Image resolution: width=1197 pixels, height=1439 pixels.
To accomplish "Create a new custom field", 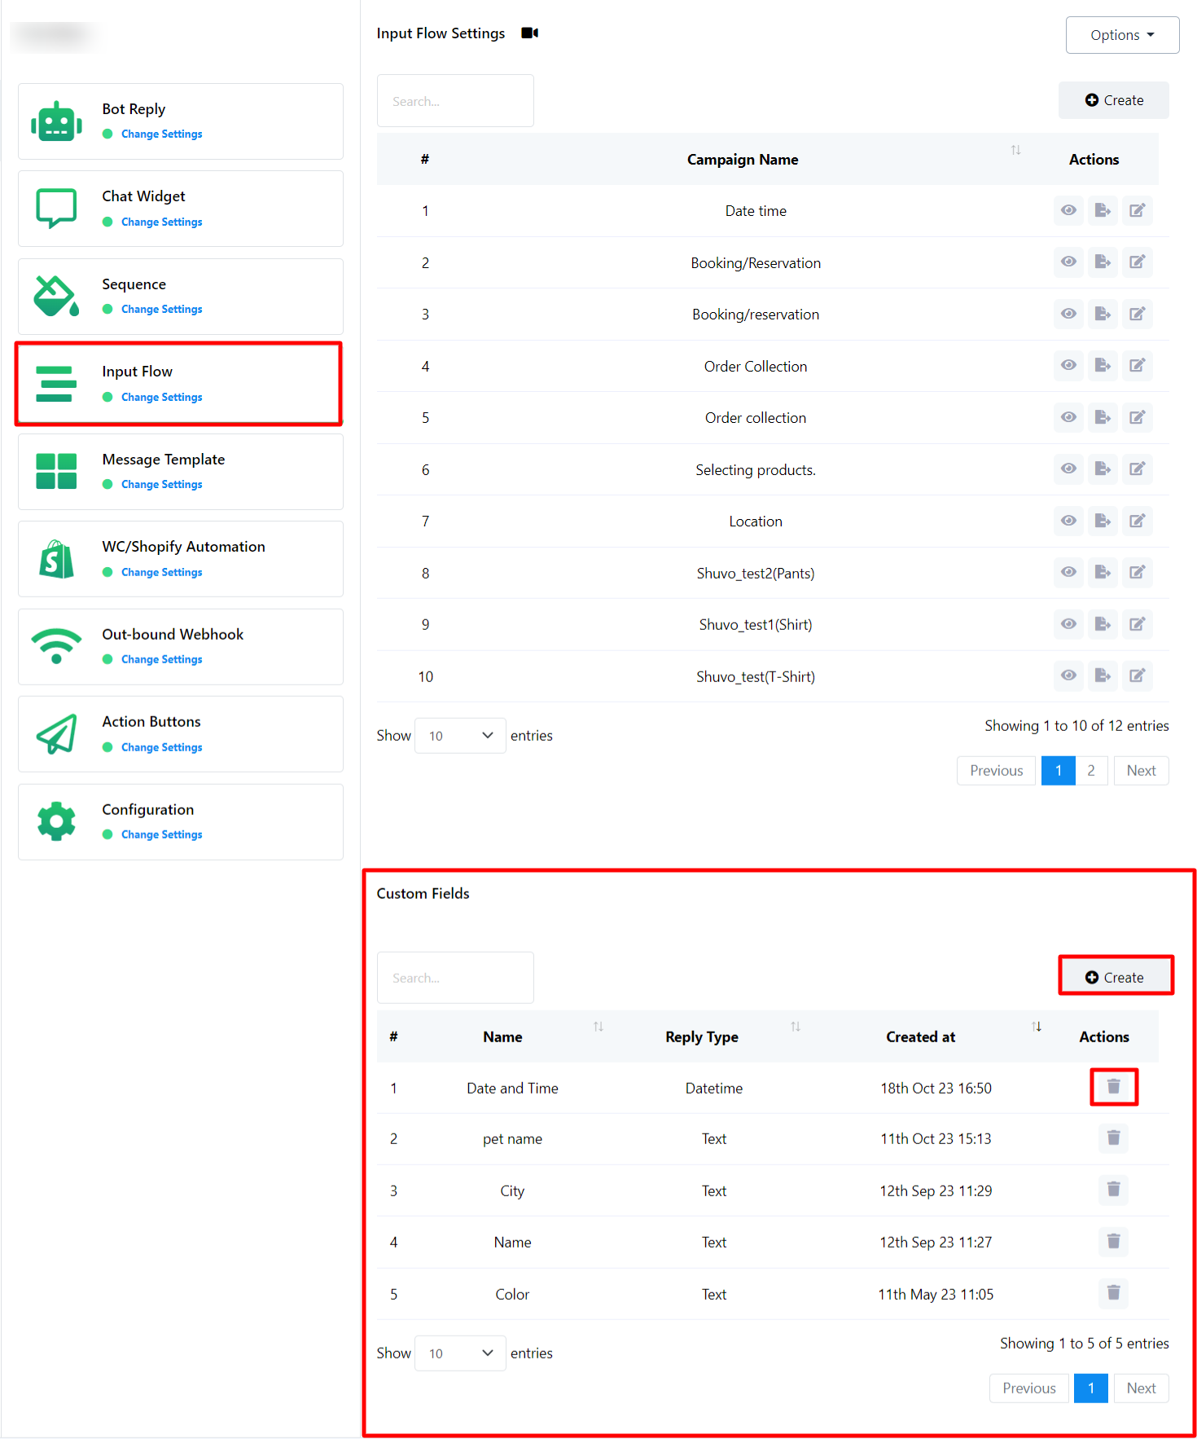I will 1115,977.
